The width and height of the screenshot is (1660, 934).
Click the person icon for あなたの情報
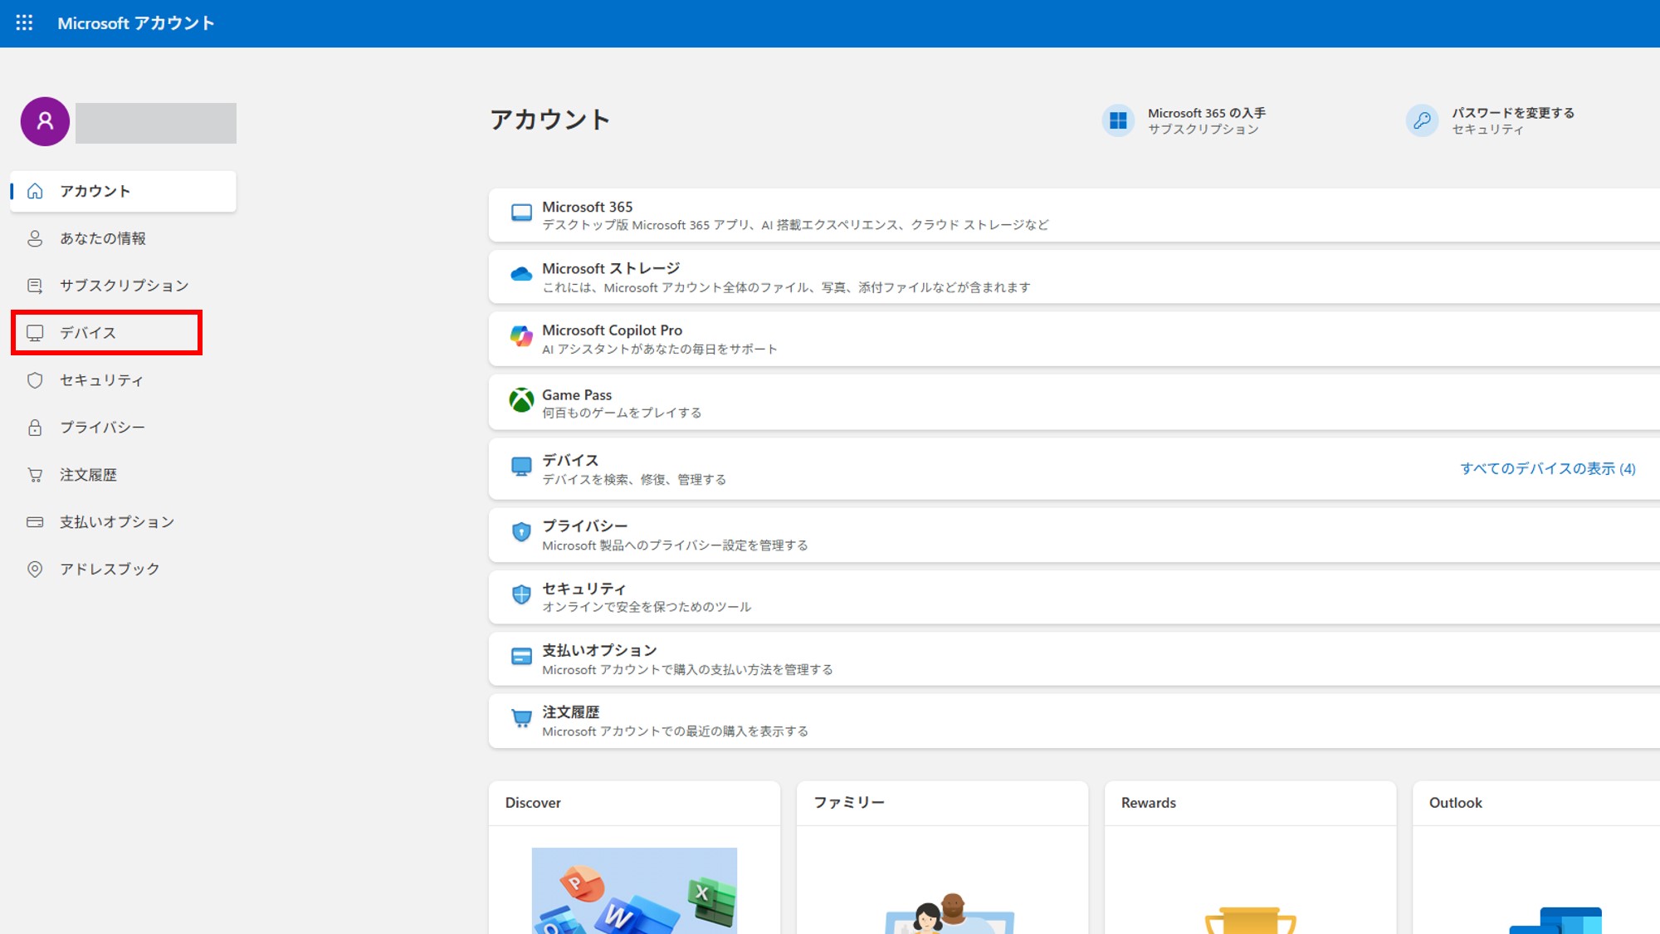click(35, 238)
